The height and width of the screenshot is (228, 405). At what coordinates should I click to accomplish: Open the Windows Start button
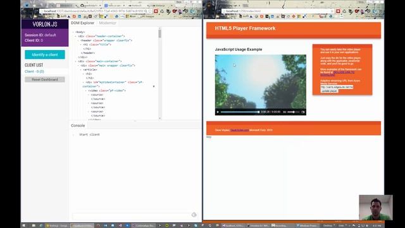point(24,225)
